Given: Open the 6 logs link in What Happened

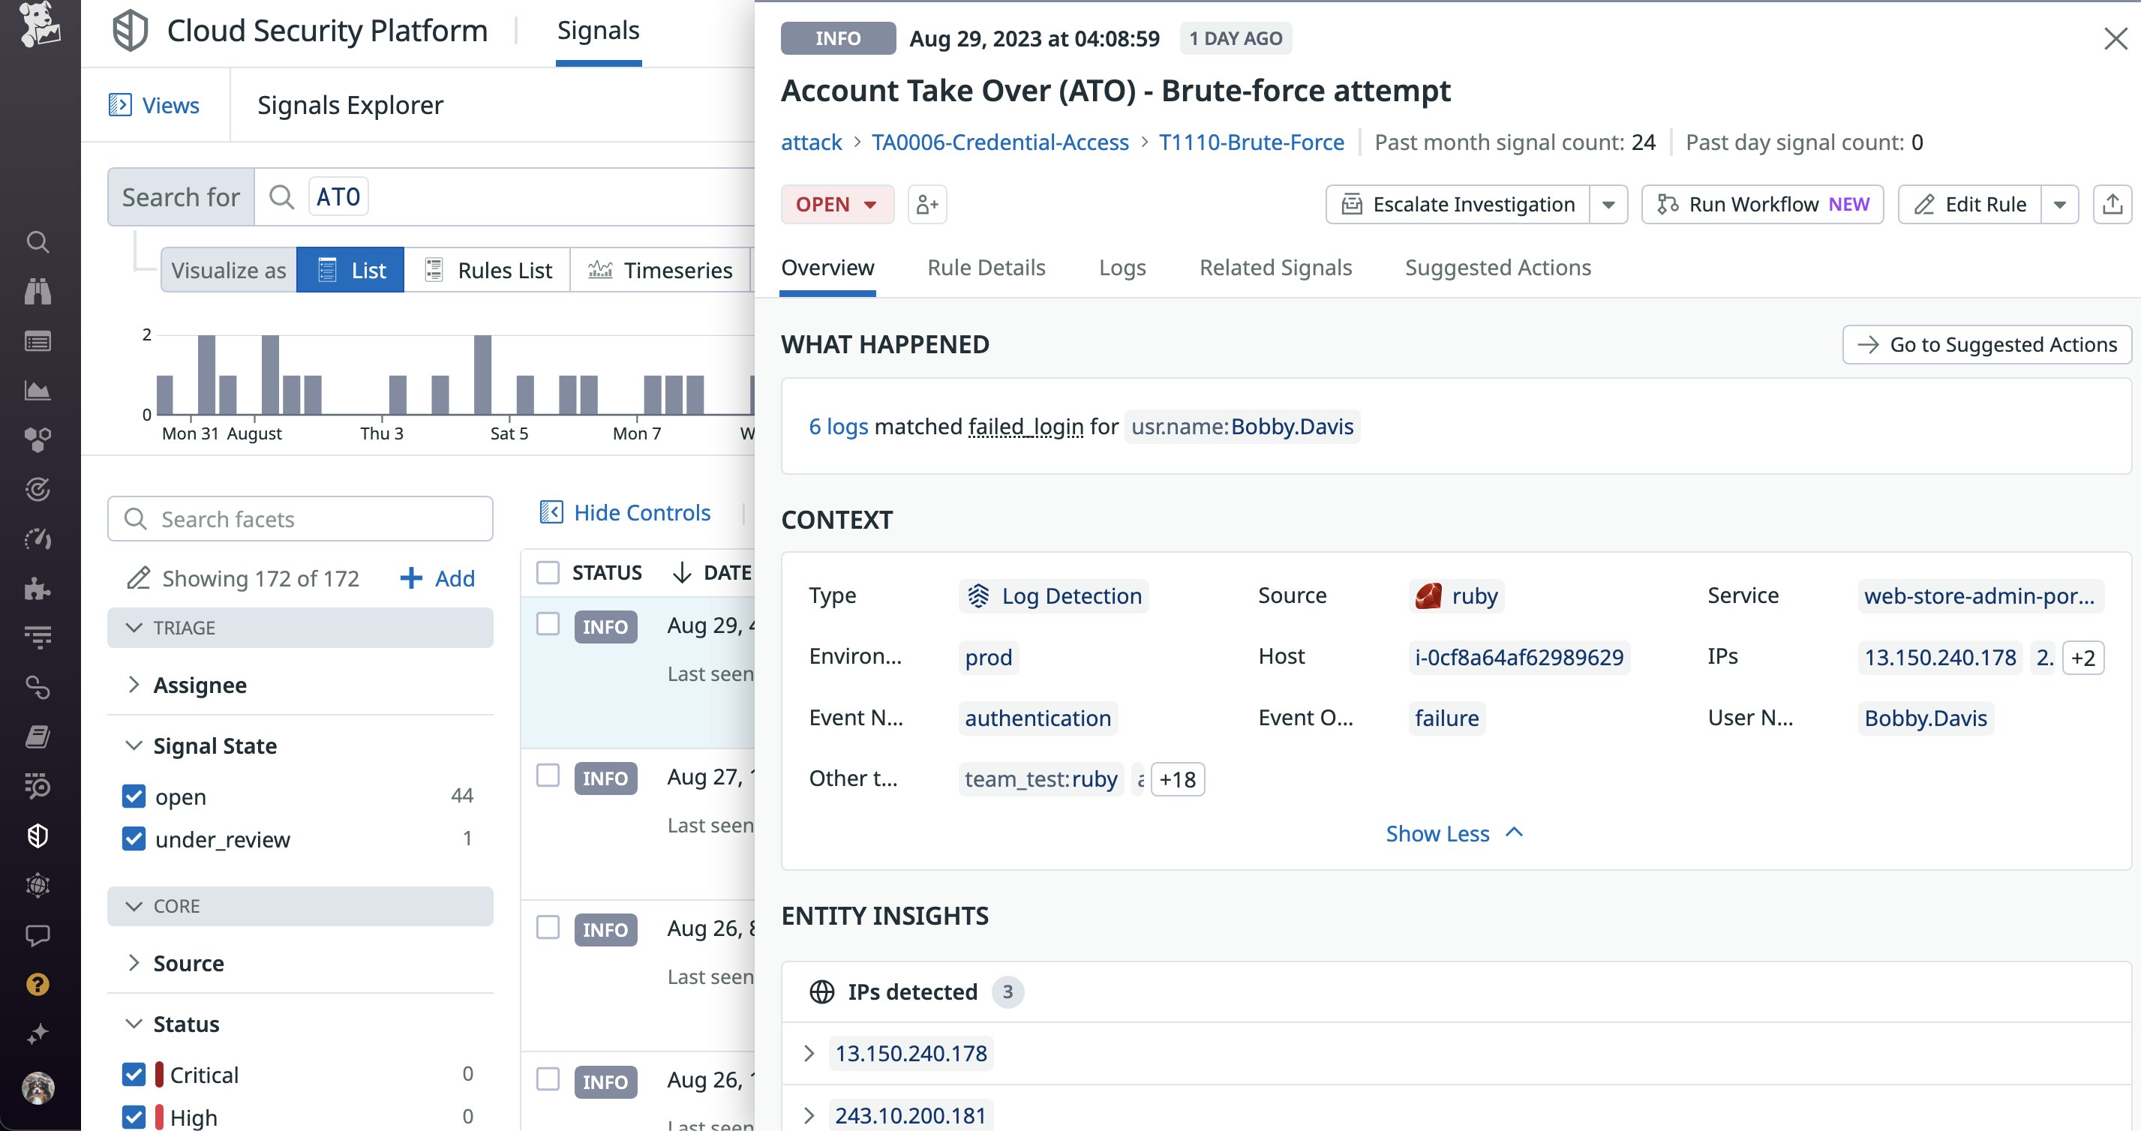Looking at the screenshot, I should [838, 426].
